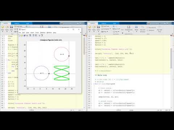Open Insert menu in Figure 1 window
Viewport: 174px width, 130px height.
[32, 32]
